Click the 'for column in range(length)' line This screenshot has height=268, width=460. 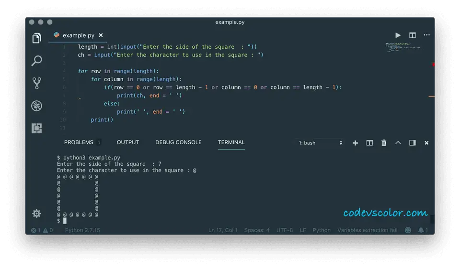pyautogui.click(x=136, y=79)
